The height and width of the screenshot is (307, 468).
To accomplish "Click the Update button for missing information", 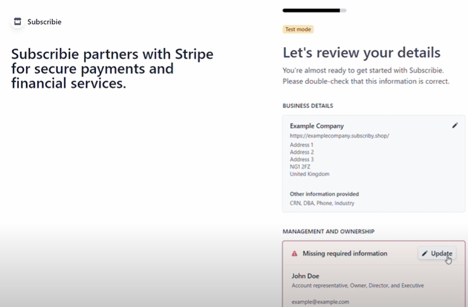I will tap(437, 253).
